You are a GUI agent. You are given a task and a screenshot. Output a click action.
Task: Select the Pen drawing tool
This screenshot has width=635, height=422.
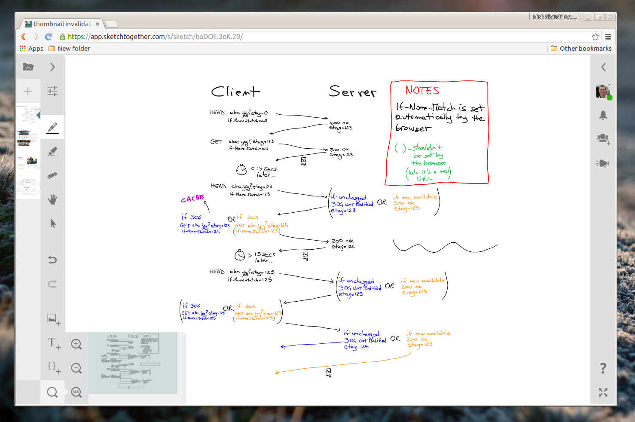coord(52,128)
